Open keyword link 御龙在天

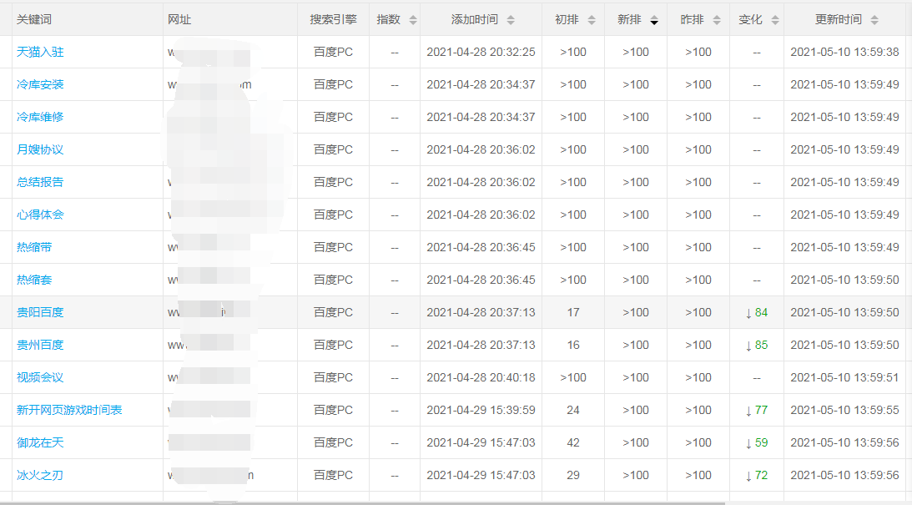tap(40, 442)
